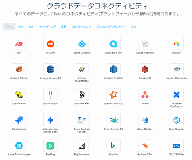Open the Apache Cassandra text link
Screen dimensions: 192x160
[177, 78]
